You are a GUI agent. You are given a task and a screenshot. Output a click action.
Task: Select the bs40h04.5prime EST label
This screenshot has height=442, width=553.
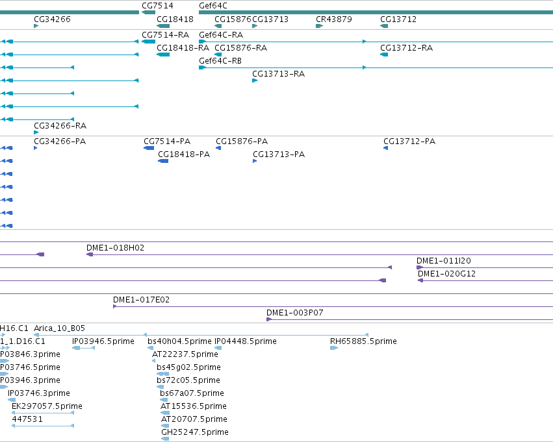(x=179, y=341)
